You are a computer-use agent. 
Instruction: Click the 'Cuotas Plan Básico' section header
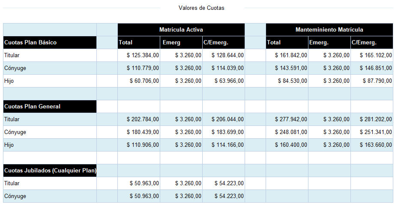point(30,43)
